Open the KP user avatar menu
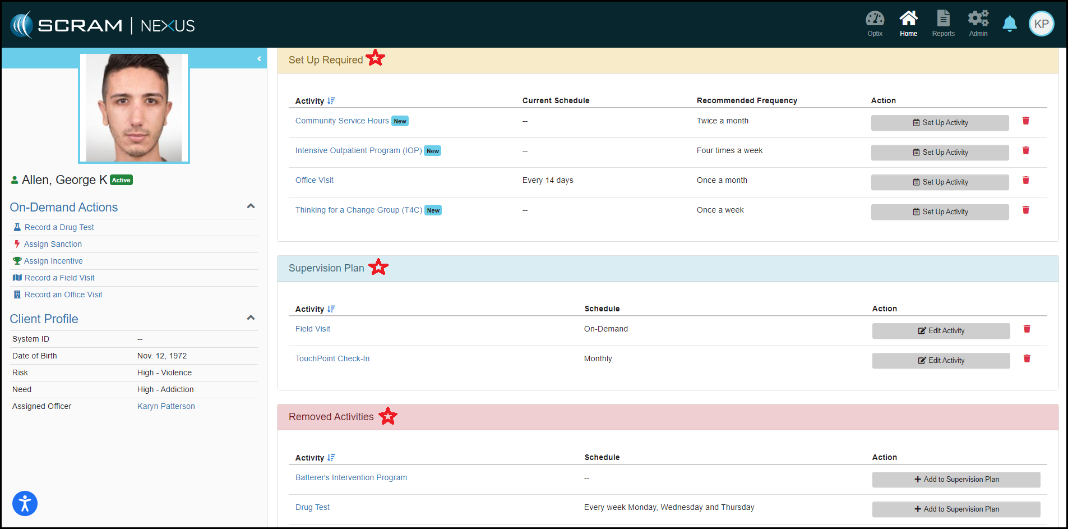 [1041, 24]
